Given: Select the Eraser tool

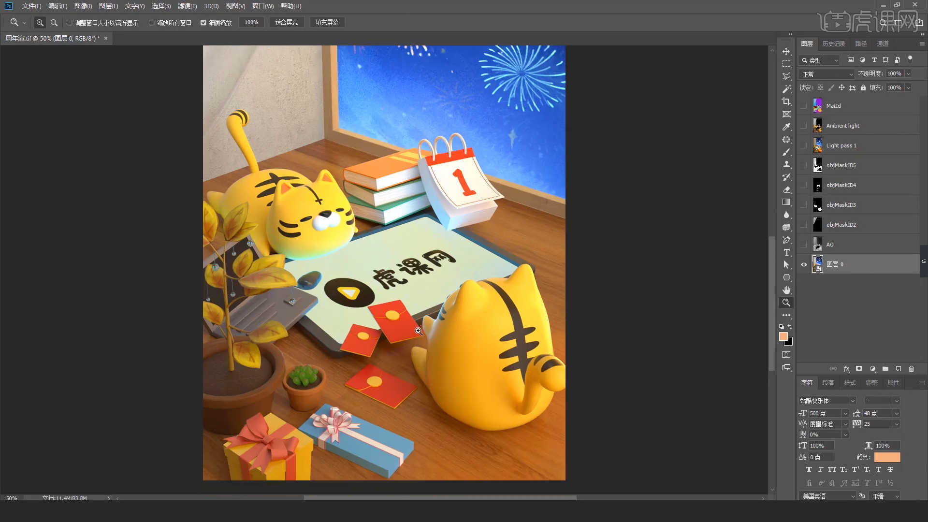Looking at the screenshot, I should (786, 189).
